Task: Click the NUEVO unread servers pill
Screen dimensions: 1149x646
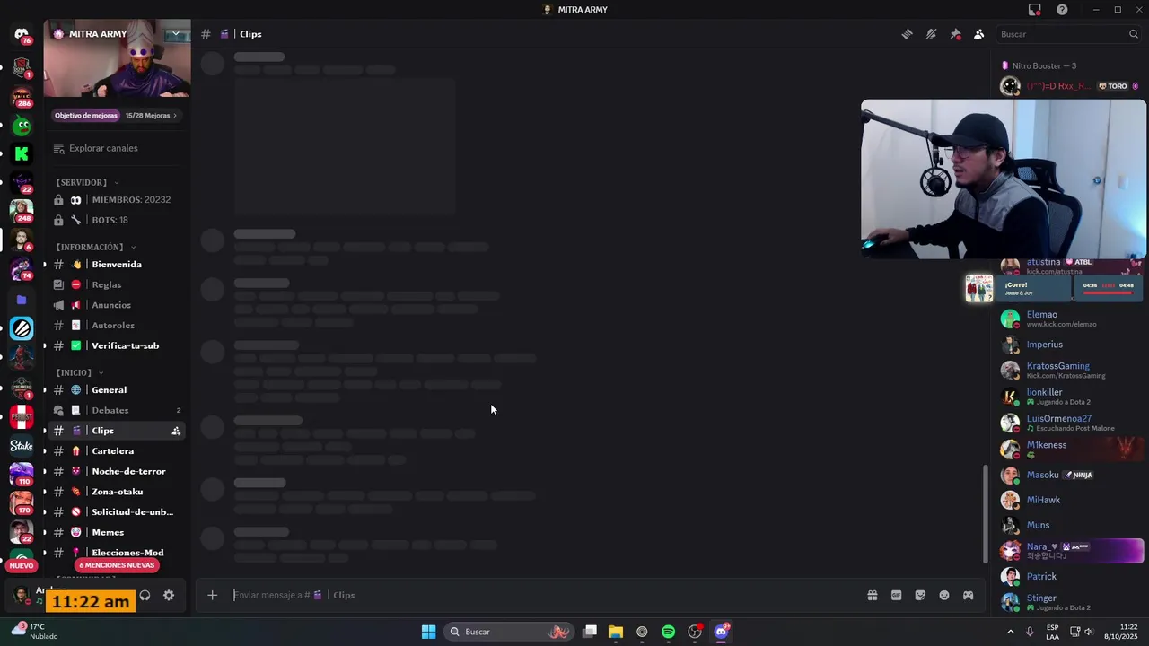Action: (x=22, y=565)
